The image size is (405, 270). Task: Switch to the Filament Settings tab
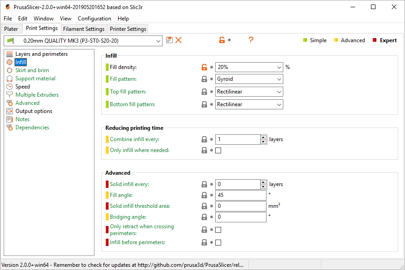(84, 29)
